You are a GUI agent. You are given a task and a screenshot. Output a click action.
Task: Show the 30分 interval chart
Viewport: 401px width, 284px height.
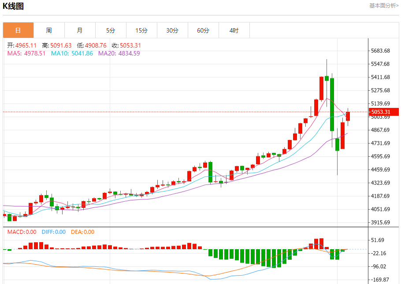click(172, 30)
